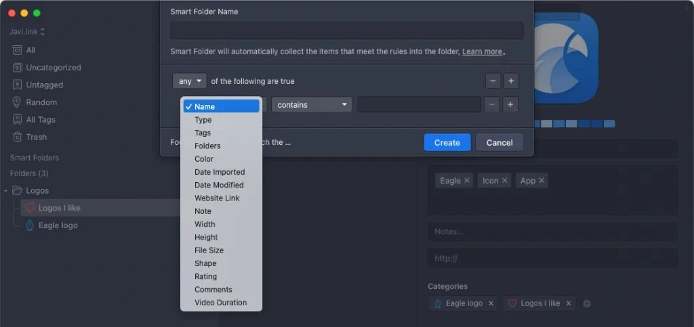Viewport: 694px width, 327px height.
Task: Open the any/all match dropdown
Action: click(189, 81)
